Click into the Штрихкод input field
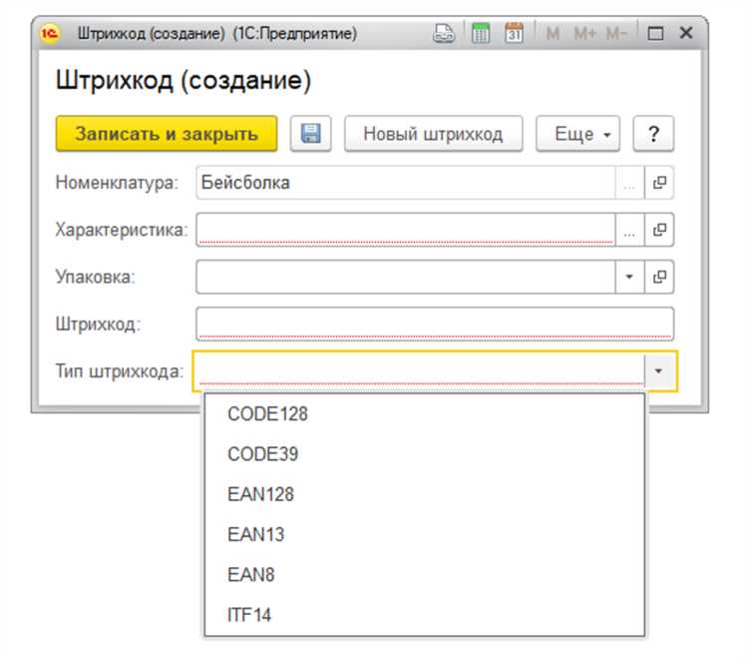Image resolution: width=748 pixels, height=659 pixels. [435, 324]
